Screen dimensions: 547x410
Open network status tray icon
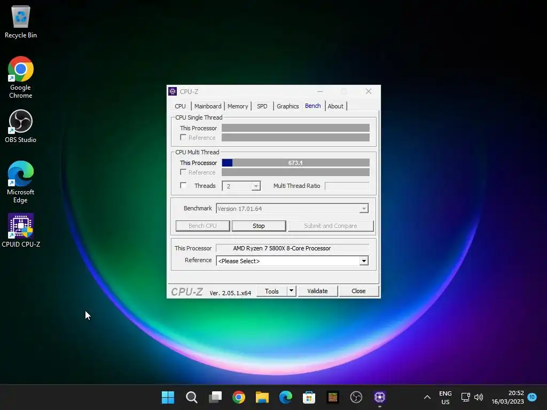point(465,397)
